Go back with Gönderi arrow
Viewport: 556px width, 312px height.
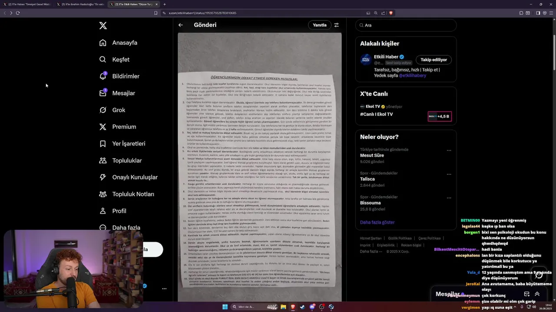pos(181,25)
